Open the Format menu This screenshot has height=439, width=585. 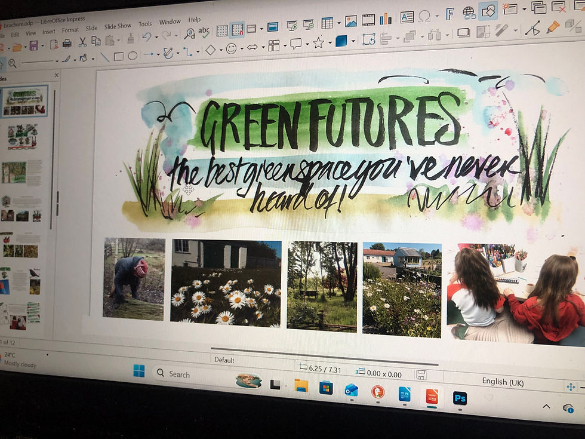70,30
